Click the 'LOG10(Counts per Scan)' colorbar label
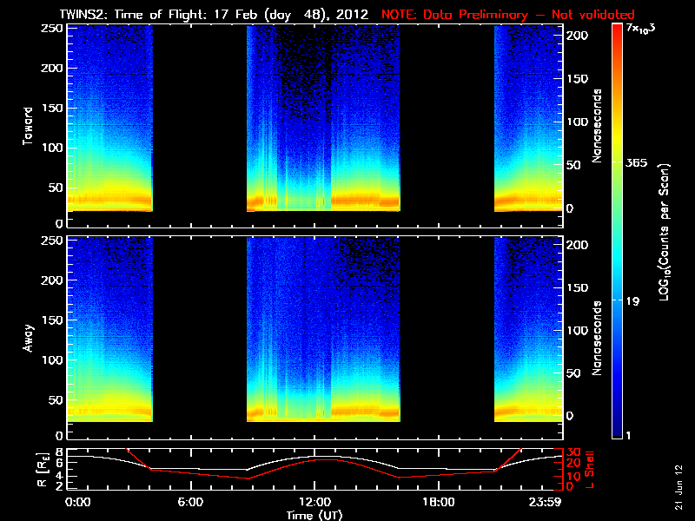Screen dimensions: 695x521 click(x=664, y=232)
